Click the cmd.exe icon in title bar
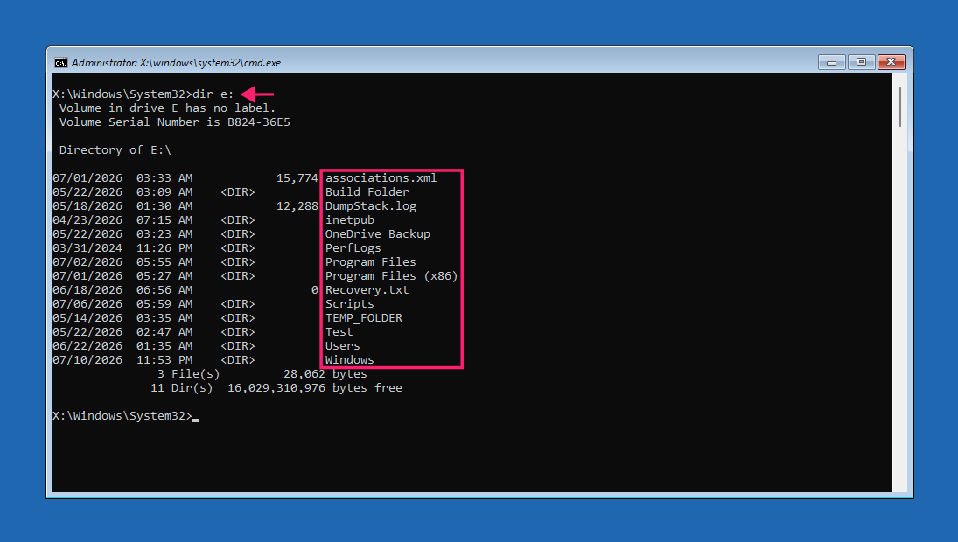The width and height of the screenshot is (958, 542). click(x=61, y=63)
